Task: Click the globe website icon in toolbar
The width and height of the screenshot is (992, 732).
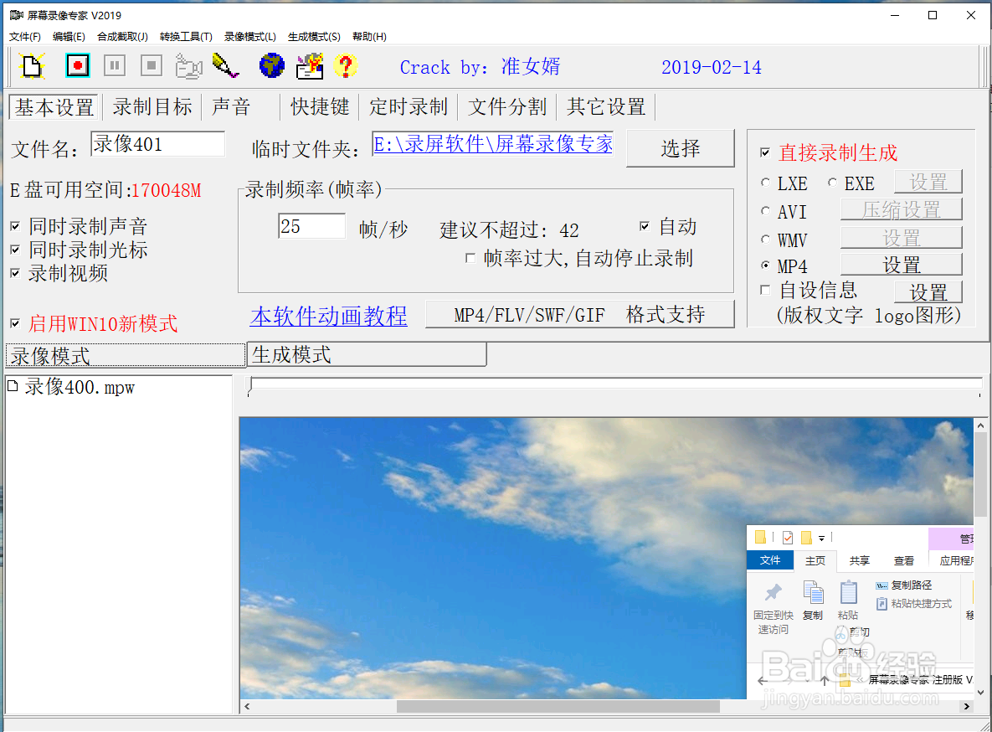Action: pos(271,65)
